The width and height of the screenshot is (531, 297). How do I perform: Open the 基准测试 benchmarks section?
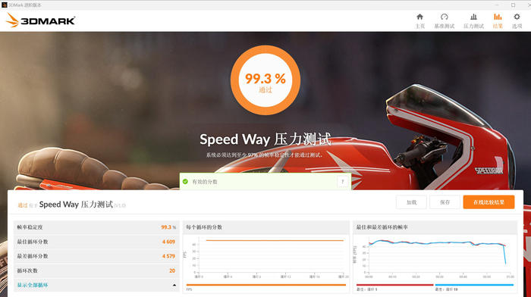coord(445,21)
